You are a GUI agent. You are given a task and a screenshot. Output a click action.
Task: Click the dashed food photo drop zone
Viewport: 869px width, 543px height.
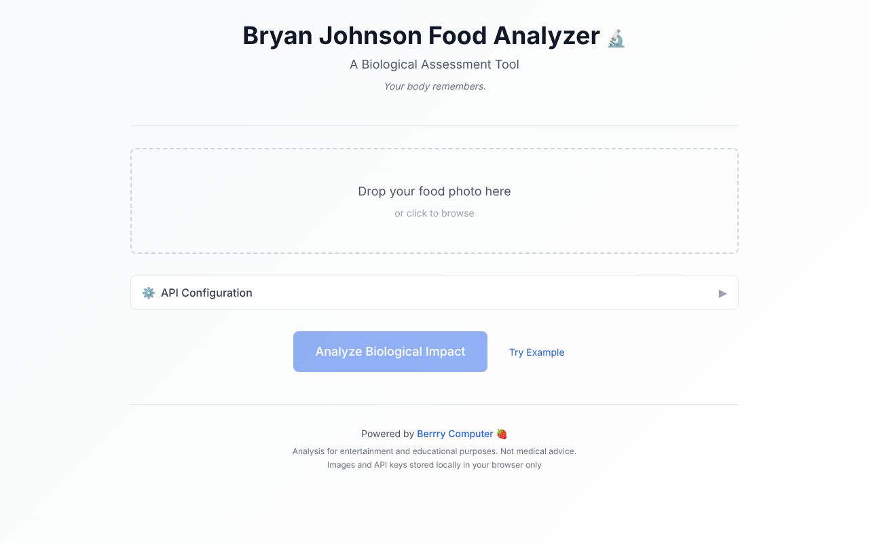434,200
